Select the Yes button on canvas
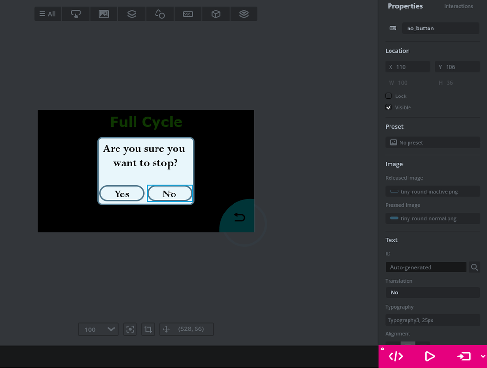This screenshot has height=368, width=487. 122,194
